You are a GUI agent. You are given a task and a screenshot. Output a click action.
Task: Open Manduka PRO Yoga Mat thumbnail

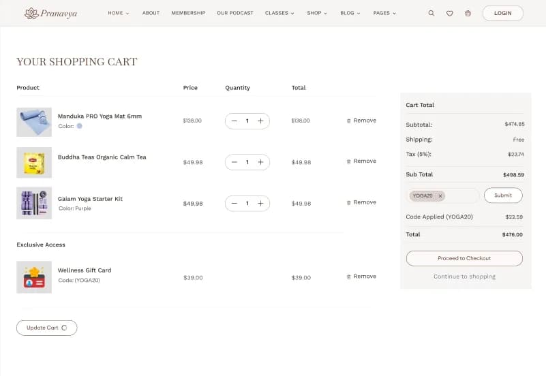pyautogui.click(x=34, y=122)
